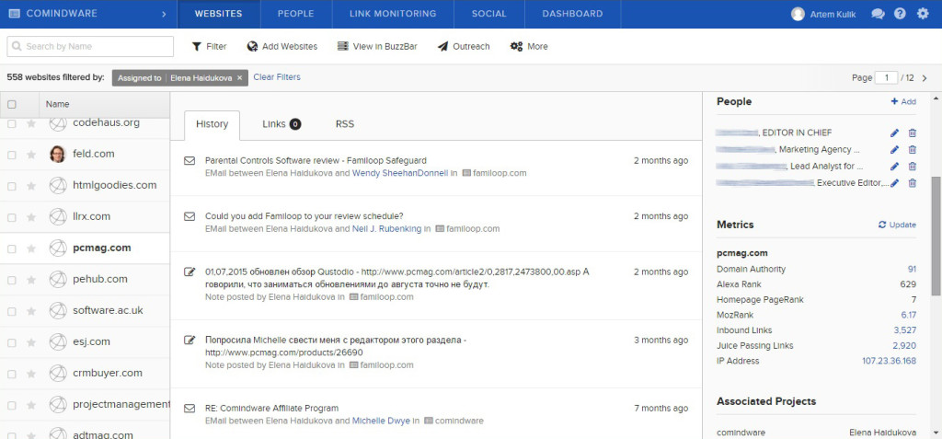Delete the Marketing Agency contact via trash icon

(912, 149)
